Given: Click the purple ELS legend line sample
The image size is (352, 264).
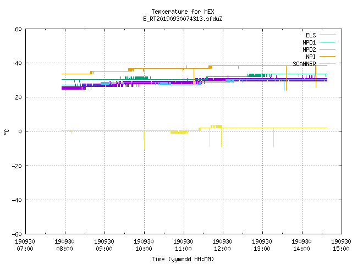Looking at the screenshot, I should pos(327,35).
